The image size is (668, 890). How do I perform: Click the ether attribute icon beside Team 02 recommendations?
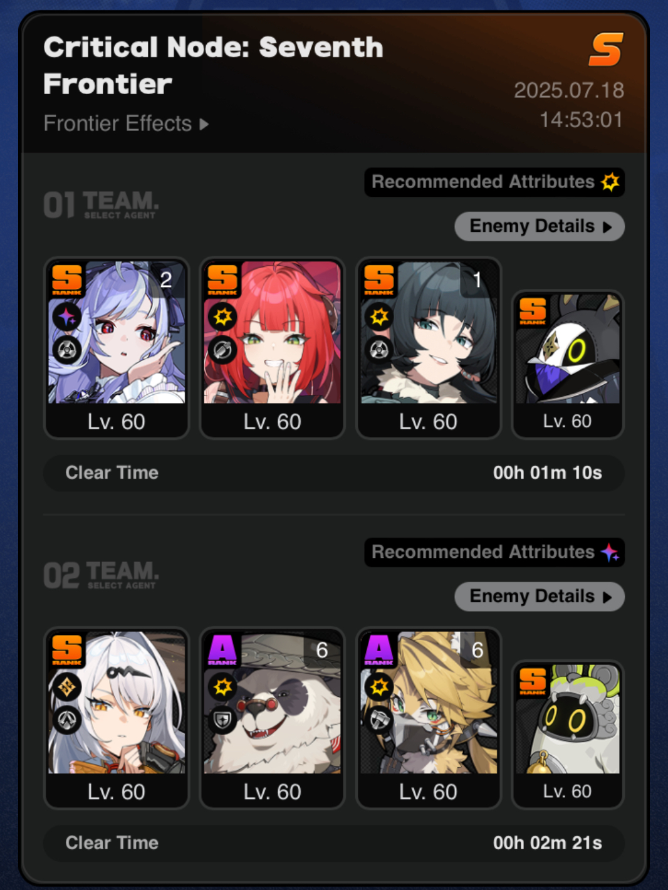[610, 552]
